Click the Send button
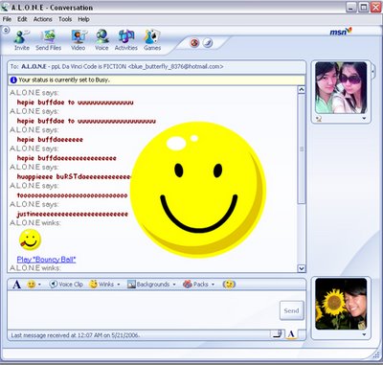 click(291, 310)
